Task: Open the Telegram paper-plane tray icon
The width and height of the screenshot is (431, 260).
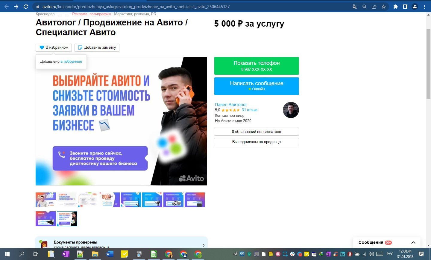Action: 235,254
